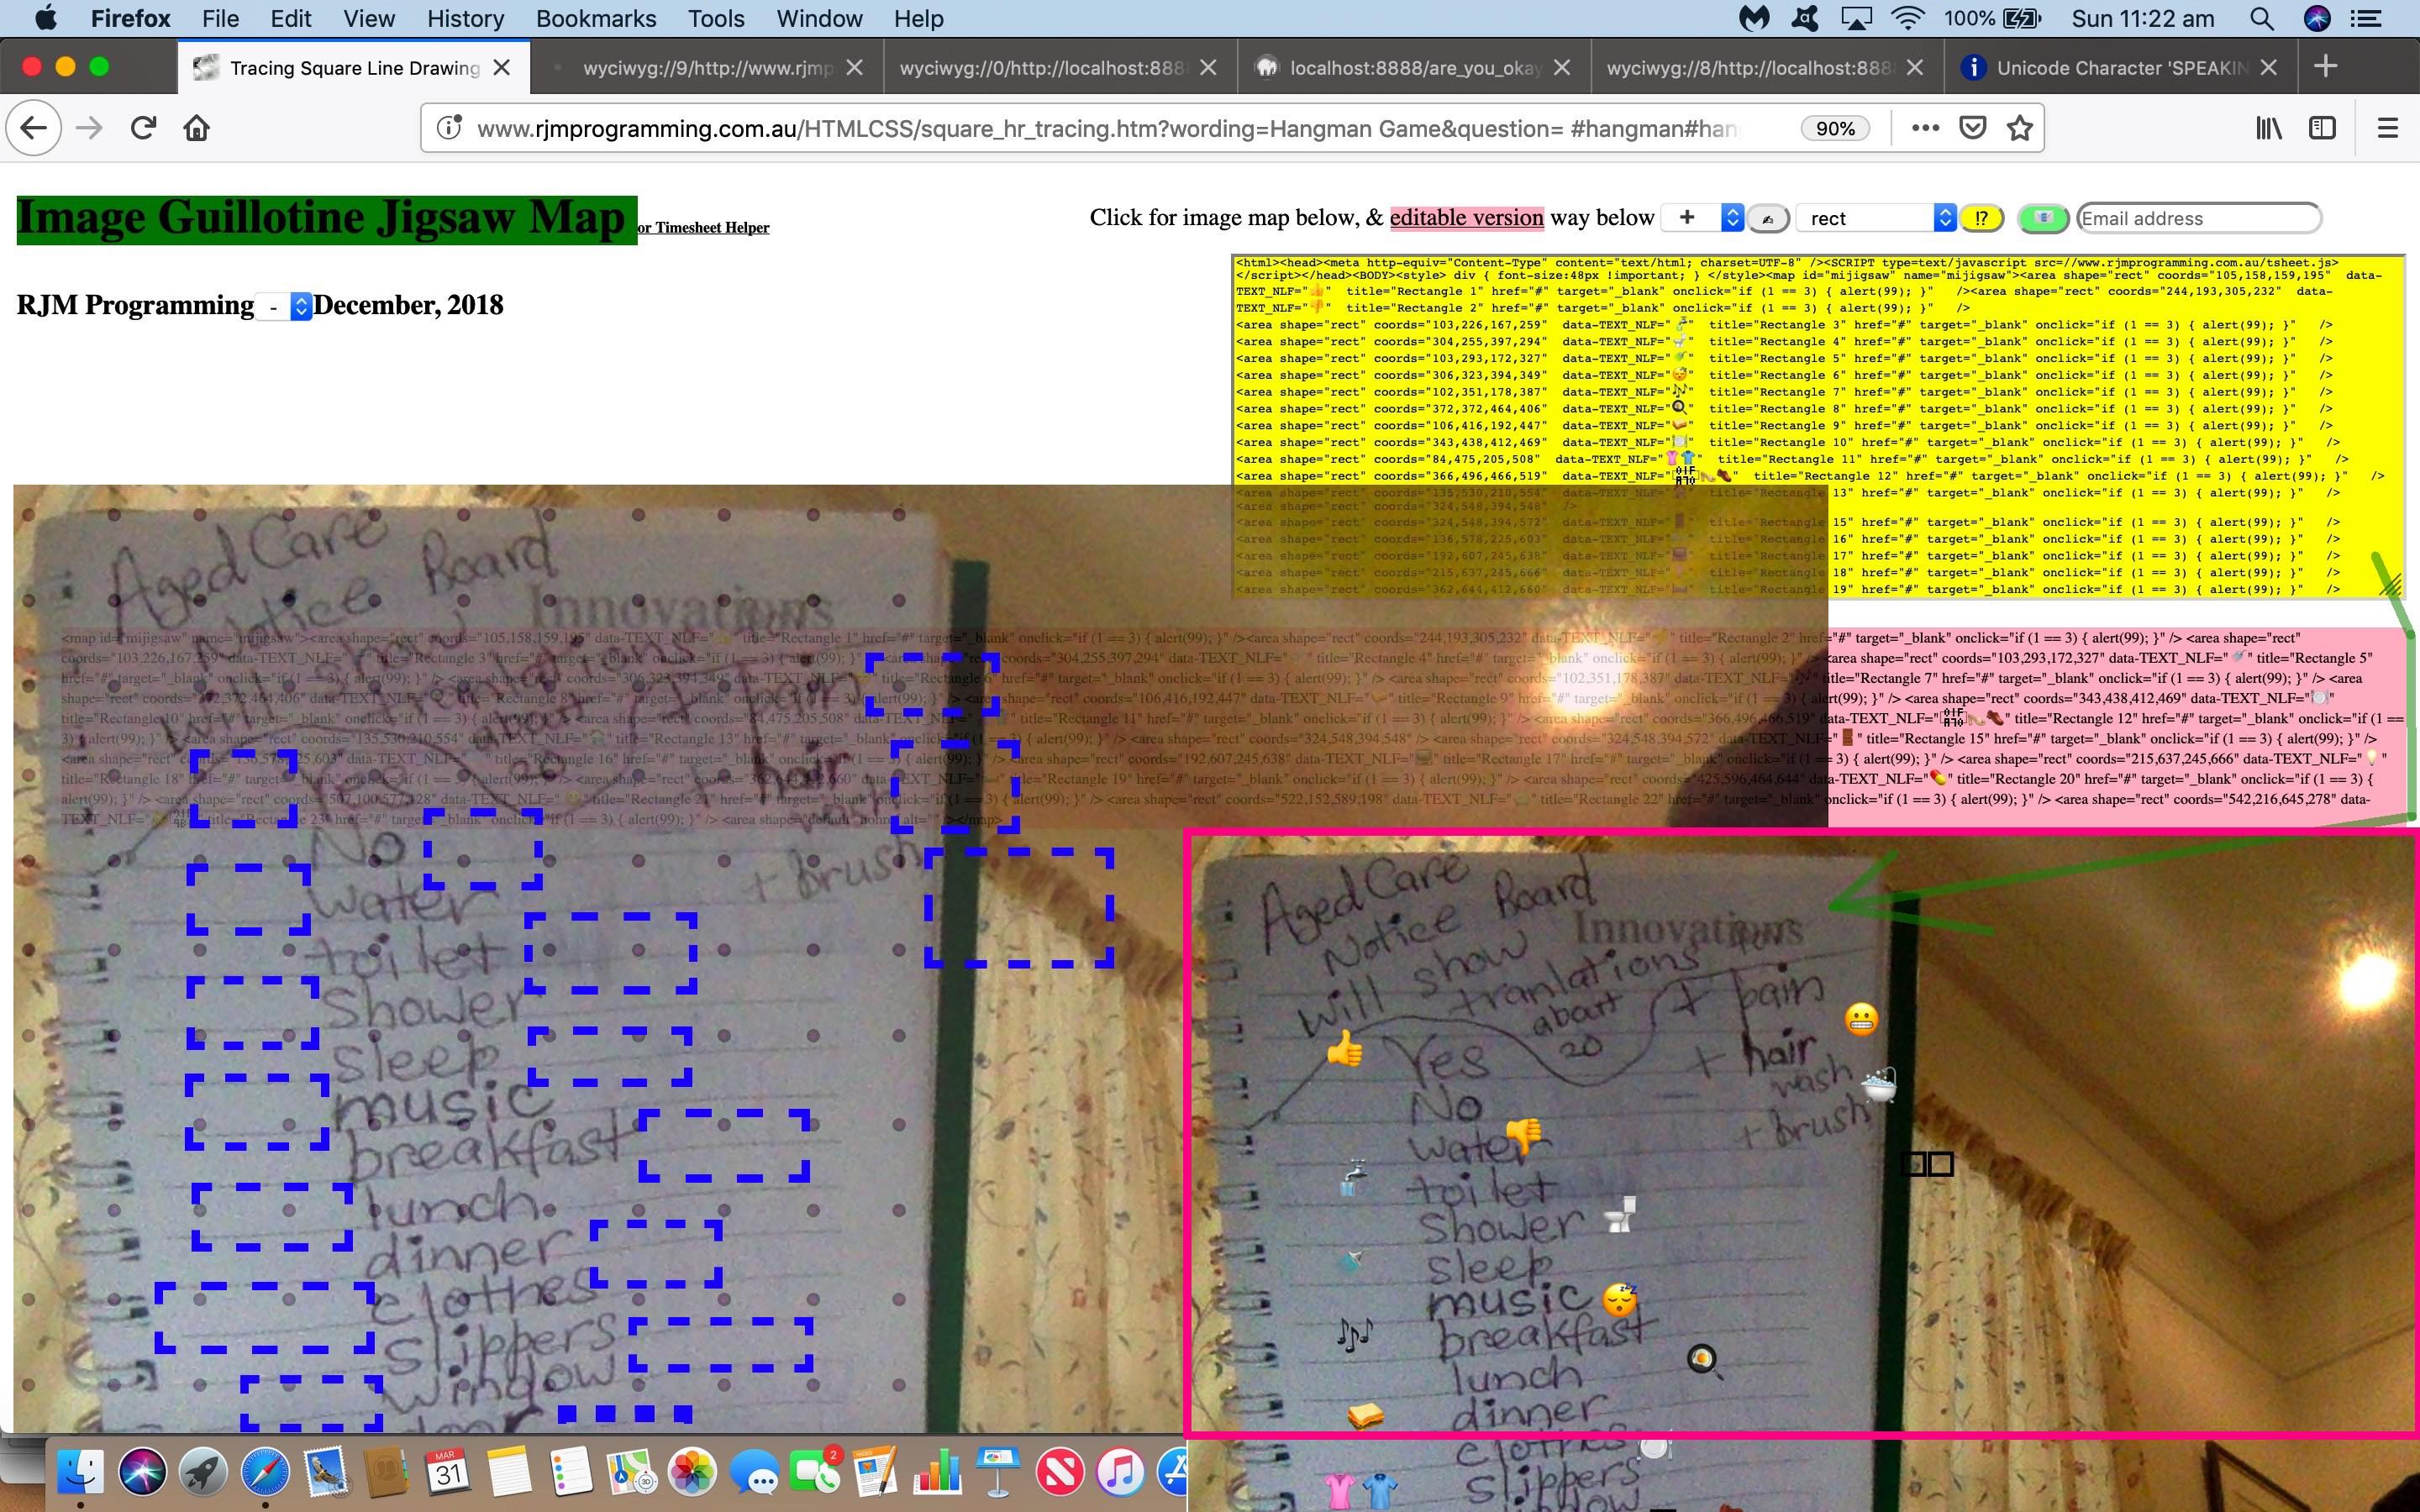Open Photos from the Dock
This screenshot has height=1512, width=2420.
[x=692, y=1472]
